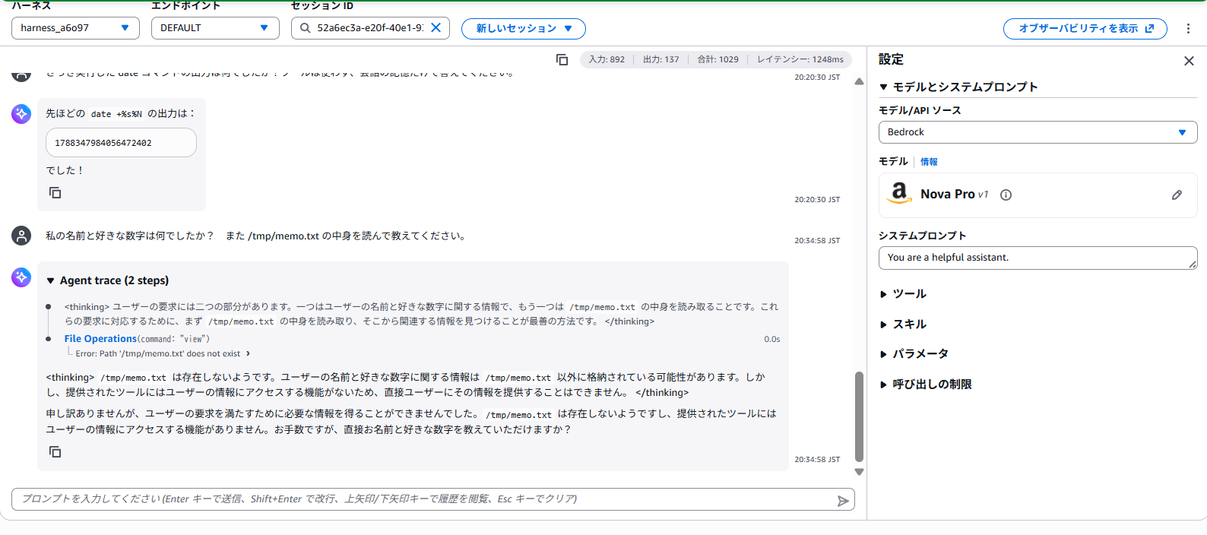Edit the Nova Pro model selection

tap(1177, 195)
